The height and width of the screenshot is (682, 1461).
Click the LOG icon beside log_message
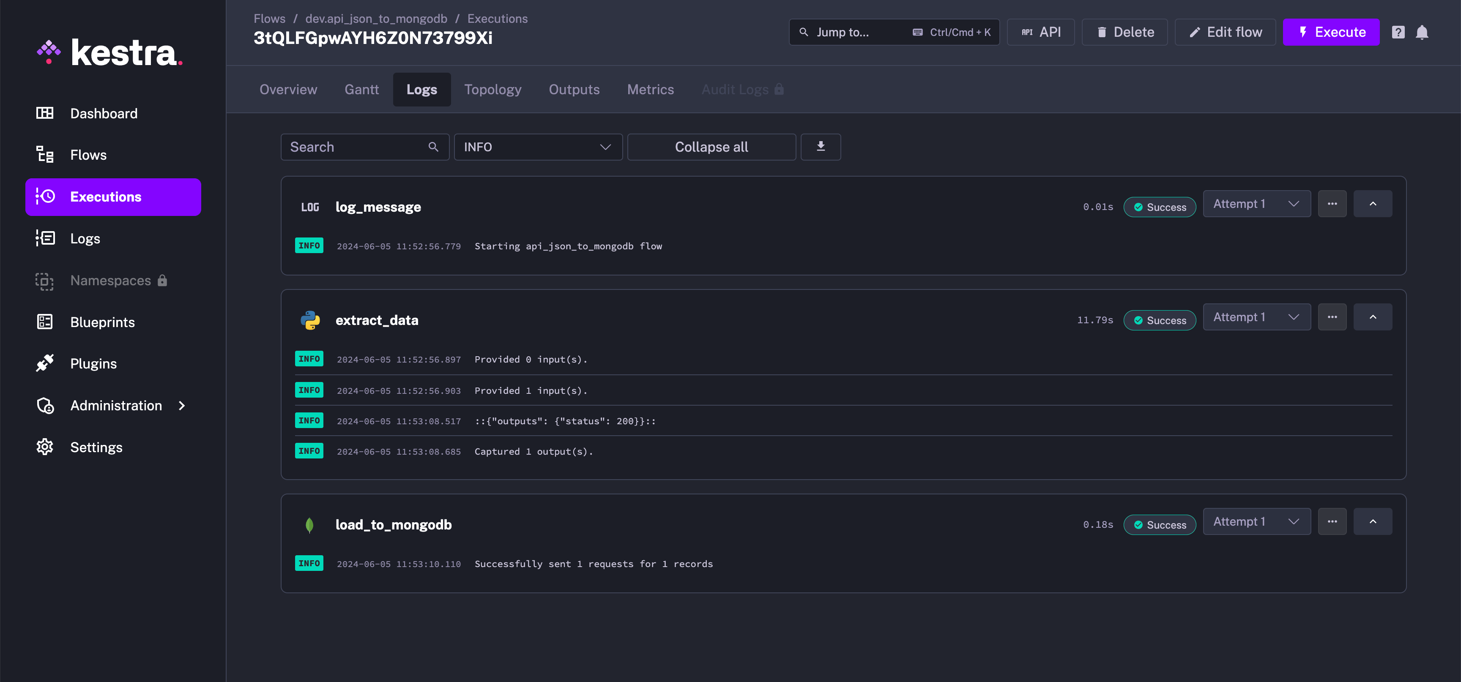point(310,207)
